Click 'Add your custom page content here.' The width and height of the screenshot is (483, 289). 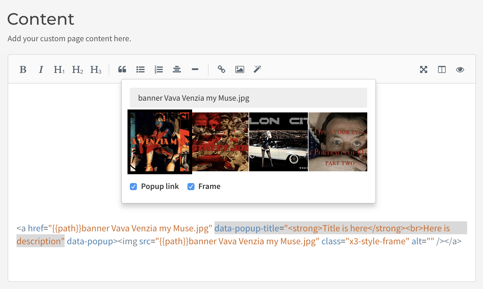pyautogui.click(x=69, y=39)
